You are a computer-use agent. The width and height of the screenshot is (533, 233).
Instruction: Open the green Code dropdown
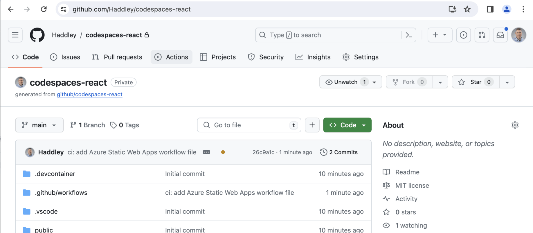tap(347, 125)
